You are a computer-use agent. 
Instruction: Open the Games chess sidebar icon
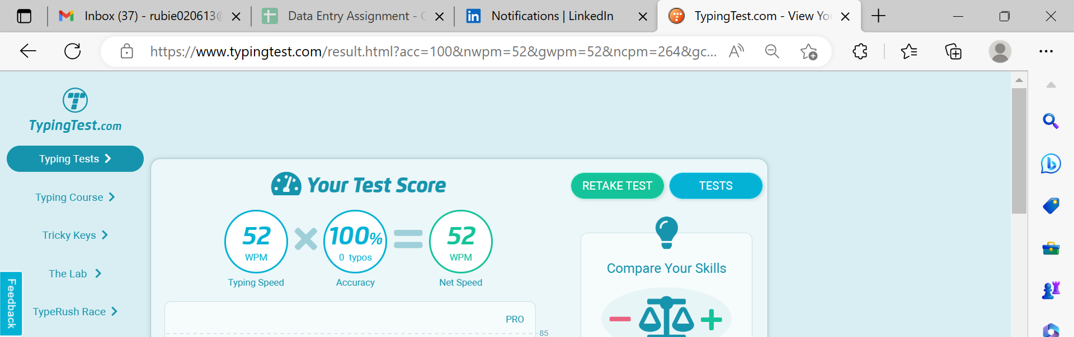click(x=1051, y=290)
